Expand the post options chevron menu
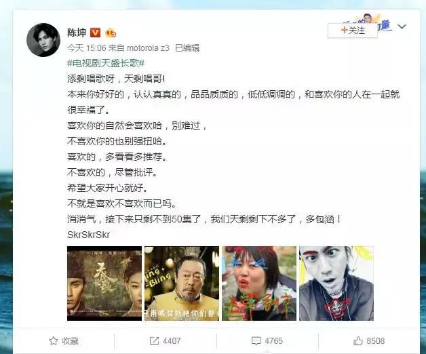Image resolution: width=426 pixels, height=354 pixels. (x=402, y=26)
